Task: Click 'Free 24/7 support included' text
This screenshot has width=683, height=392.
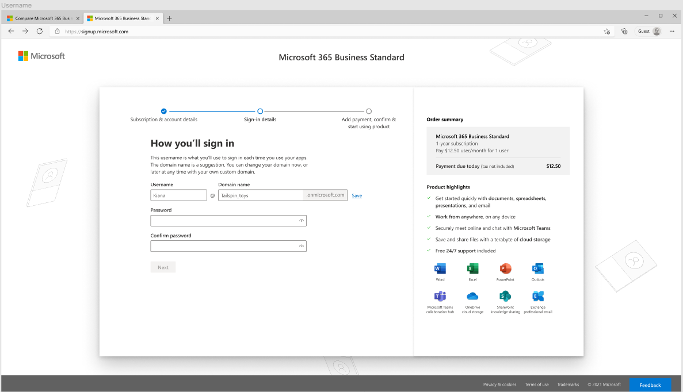Action: (x=465, y=251)
